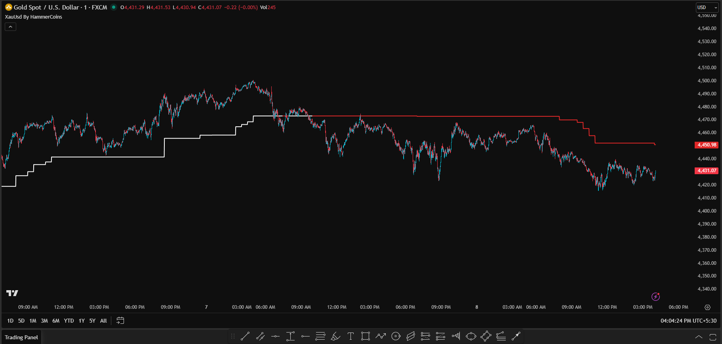
Task: Select the Info Line tool beside Trend Line
Action: pyautogui.click(x=260, y=336)
